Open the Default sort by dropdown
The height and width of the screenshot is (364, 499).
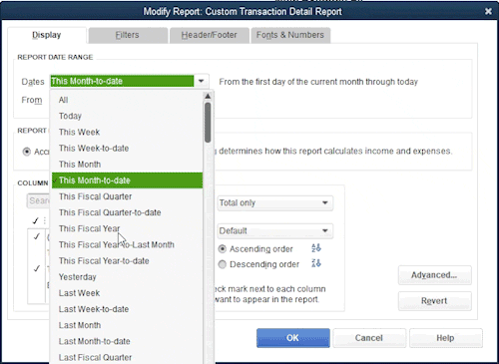pos(275,230)
